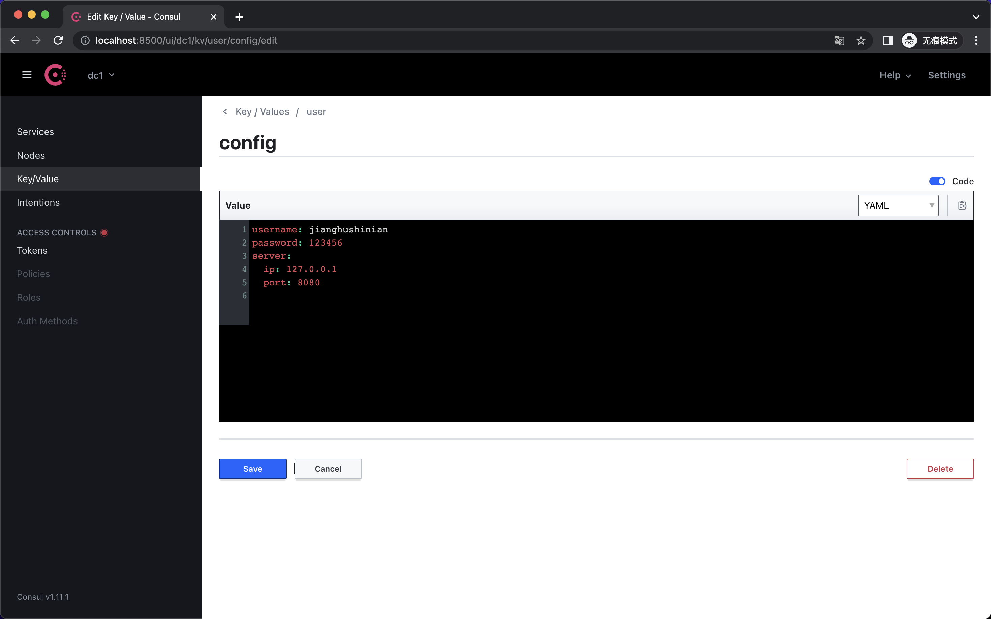Click the username field value text
This screenshot has width=991, height=619.
point(348,229)
